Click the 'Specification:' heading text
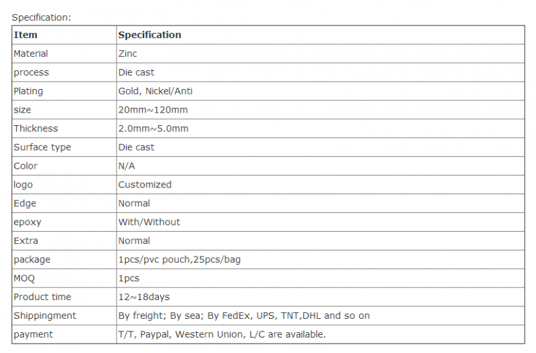Viewport: 536px width, 353px height. click(x=42, y=17)
